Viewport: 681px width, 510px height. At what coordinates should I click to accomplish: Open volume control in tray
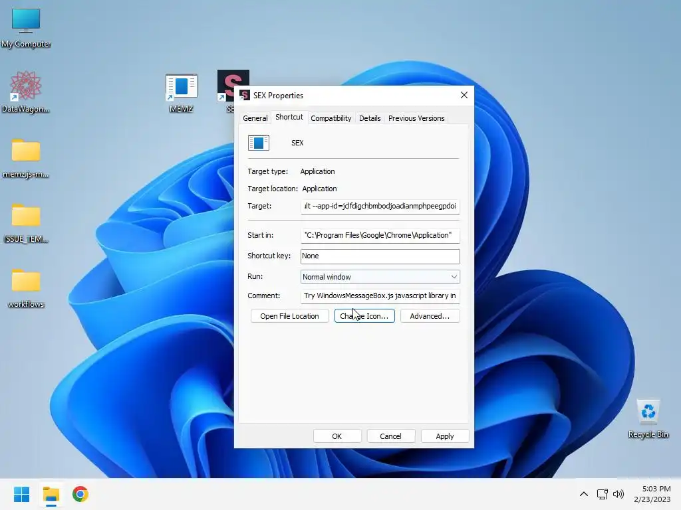click(618, 494)
